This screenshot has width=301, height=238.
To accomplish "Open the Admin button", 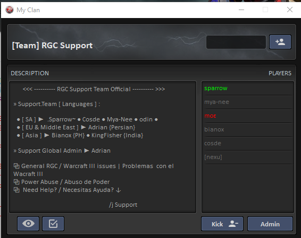I will coord(270,224).
